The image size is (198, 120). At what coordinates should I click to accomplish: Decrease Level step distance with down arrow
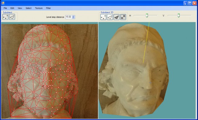(x=73, y=18)
